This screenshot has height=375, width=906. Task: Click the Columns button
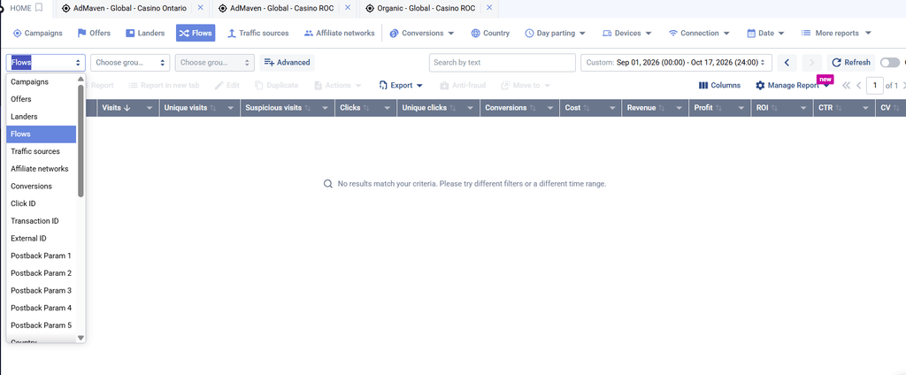(719, 85)
